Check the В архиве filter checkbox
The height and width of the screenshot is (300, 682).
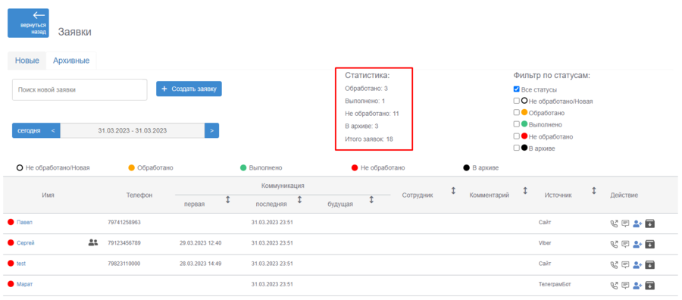(x=516, y=148)
